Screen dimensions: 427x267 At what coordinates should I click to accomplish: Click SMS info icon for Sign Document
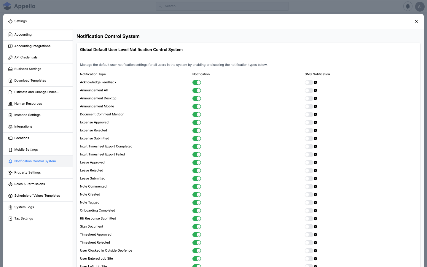pos(316,227)
